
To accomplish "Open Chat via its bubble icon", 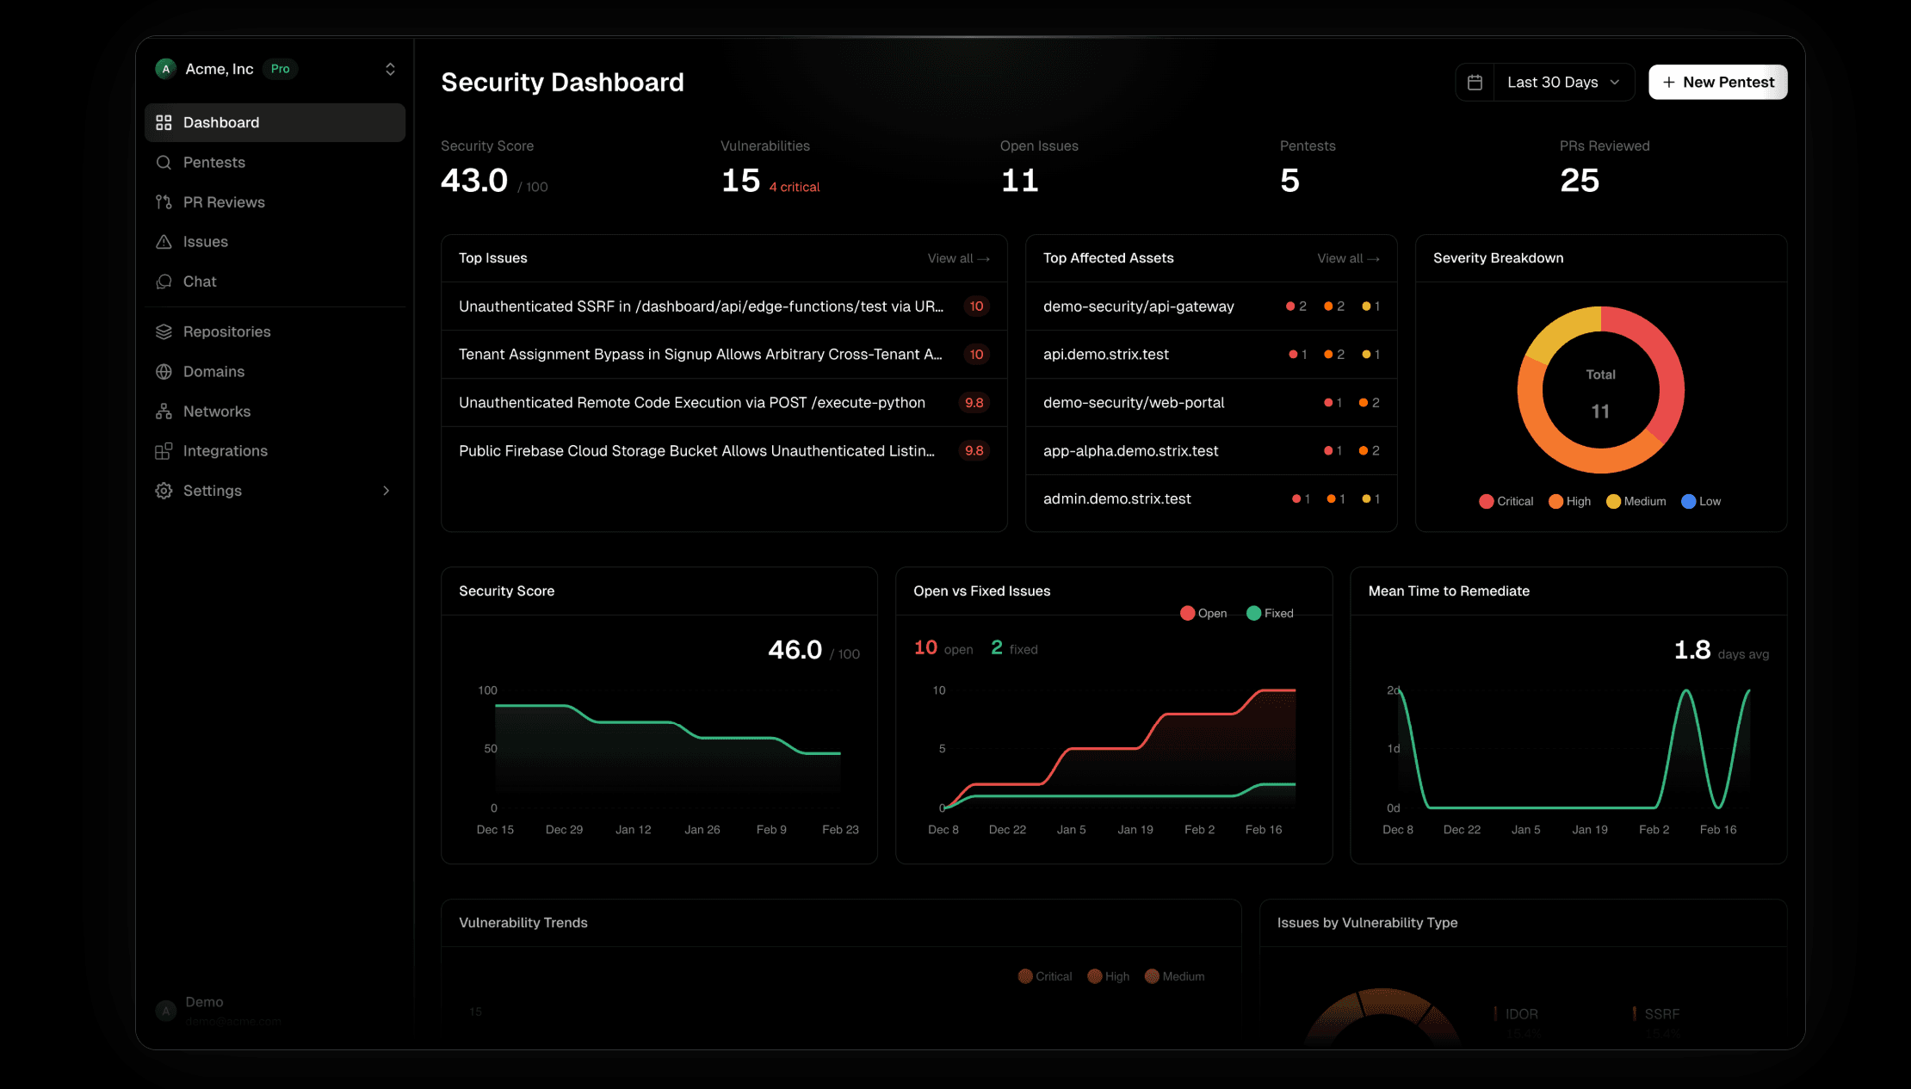I will (164, 282).
